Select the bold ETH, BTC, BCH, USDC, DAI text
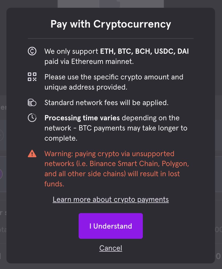The image size is (222, 269). (x=144, y=51)
